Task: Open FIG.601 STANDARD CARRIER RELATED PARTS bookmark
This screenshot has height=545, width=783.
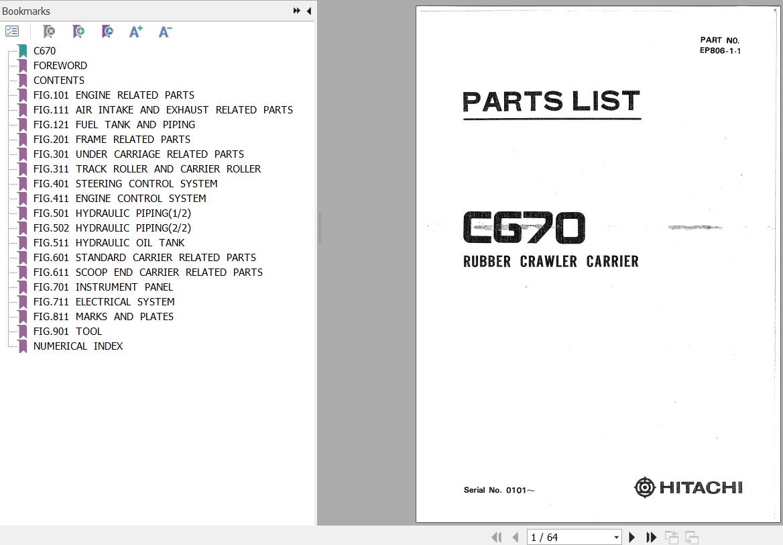Action: coord(145,258)
